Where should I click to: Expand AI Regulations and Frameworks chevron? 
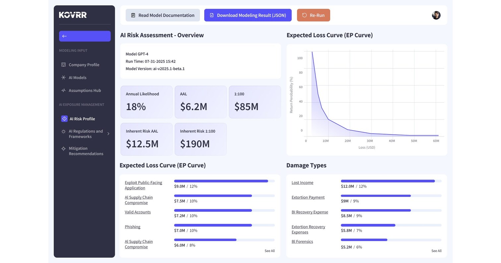(108, 134)
